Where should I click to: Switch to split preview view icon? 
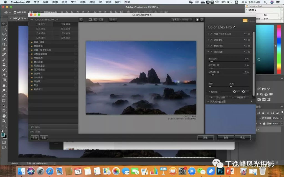(96, 20)
